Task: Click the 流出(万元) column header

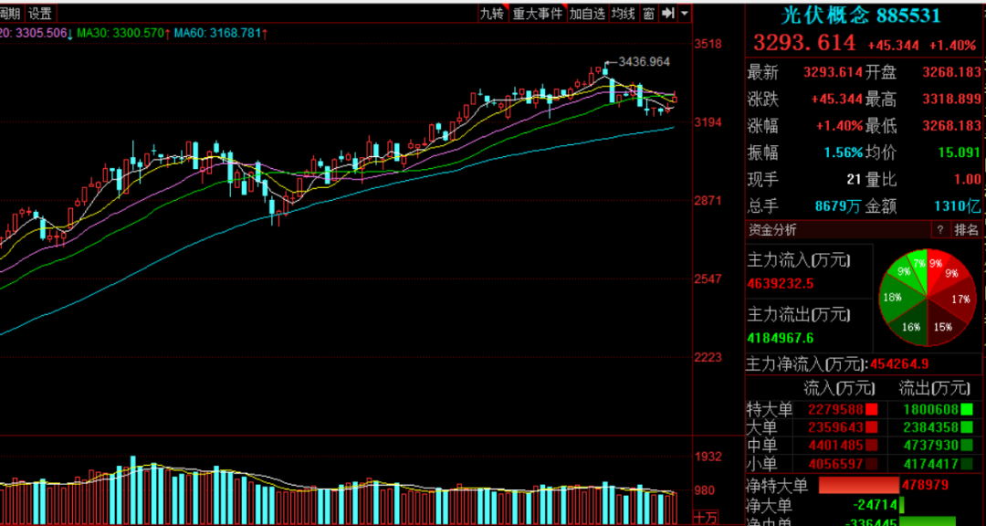Action: pyautogui.click(x=934, y=387)
